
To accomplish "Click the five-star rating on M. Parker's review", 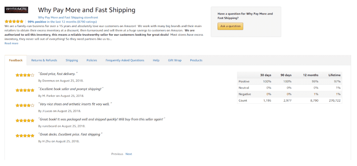I will [x=25, y=90].
